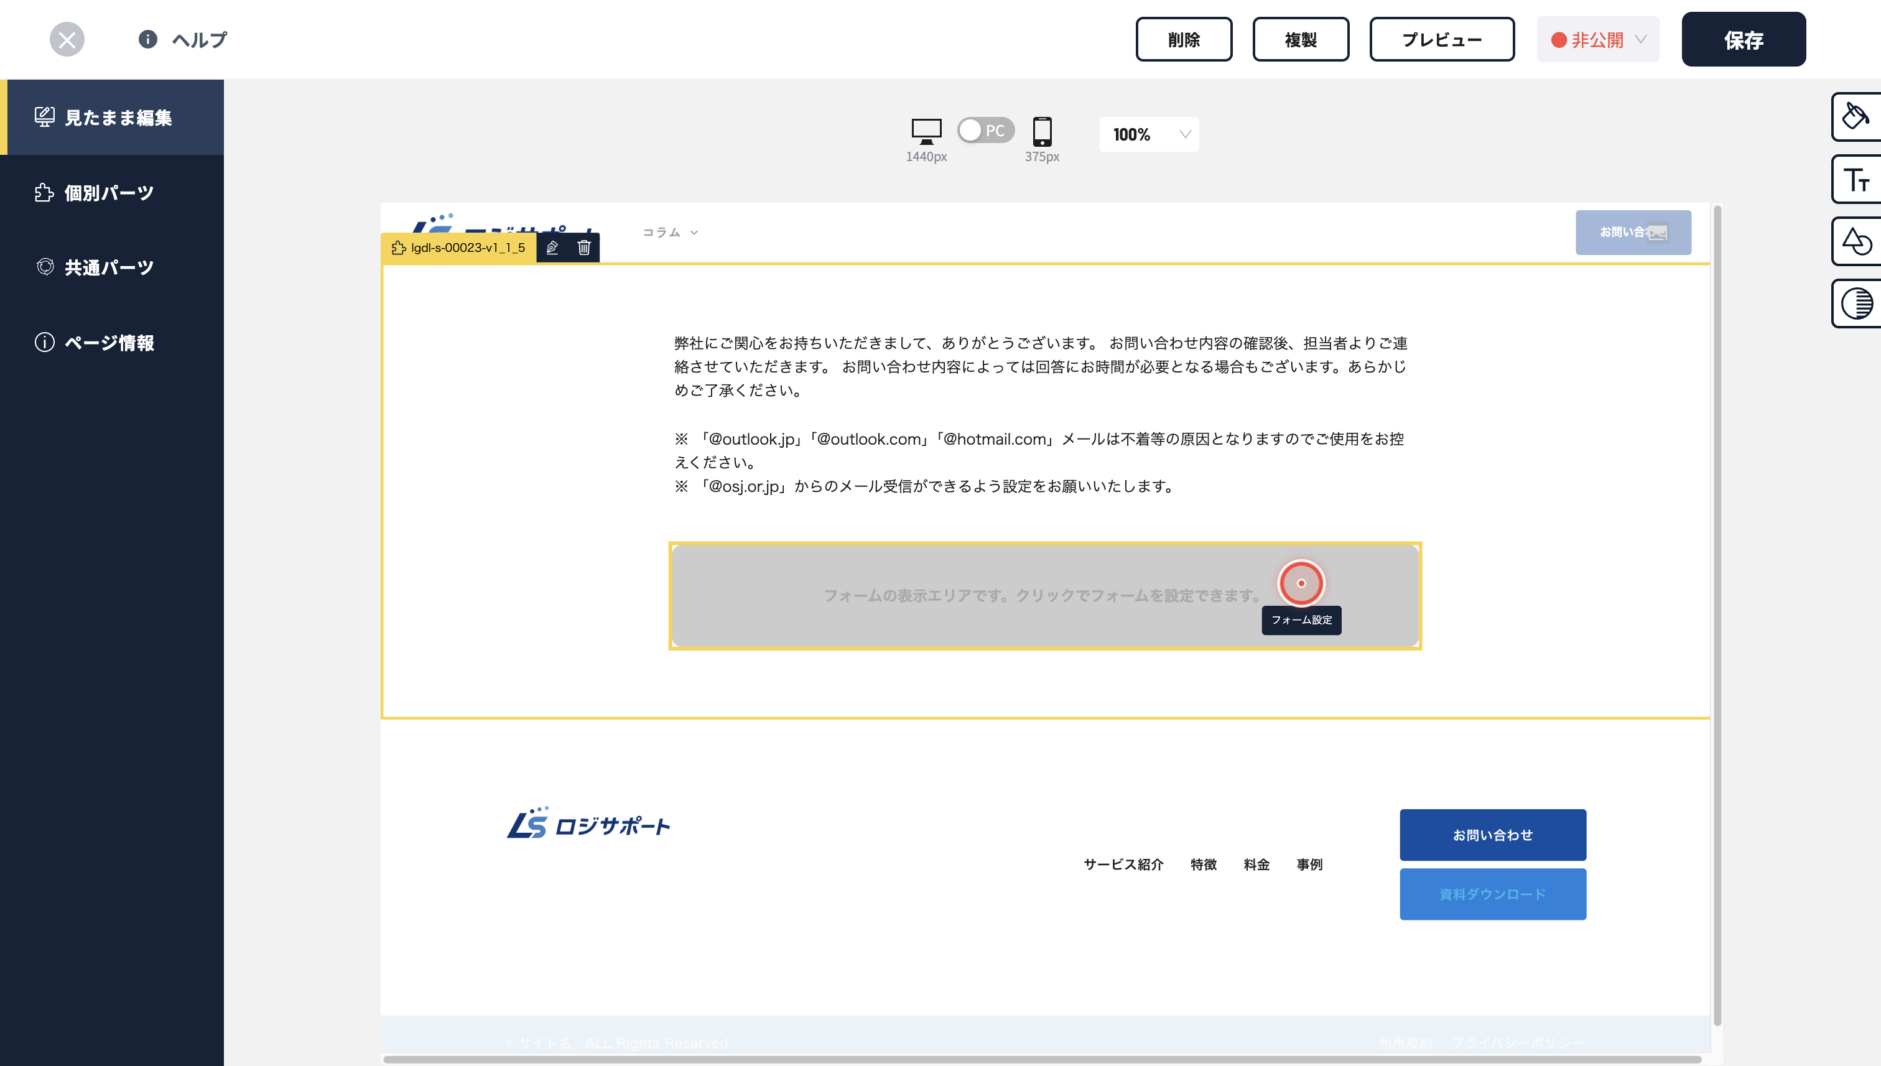Click the 弊社にご関心 intro paragraph text
Viewport: 1881px width, 1066px height.
click(x=1041, y=367)
